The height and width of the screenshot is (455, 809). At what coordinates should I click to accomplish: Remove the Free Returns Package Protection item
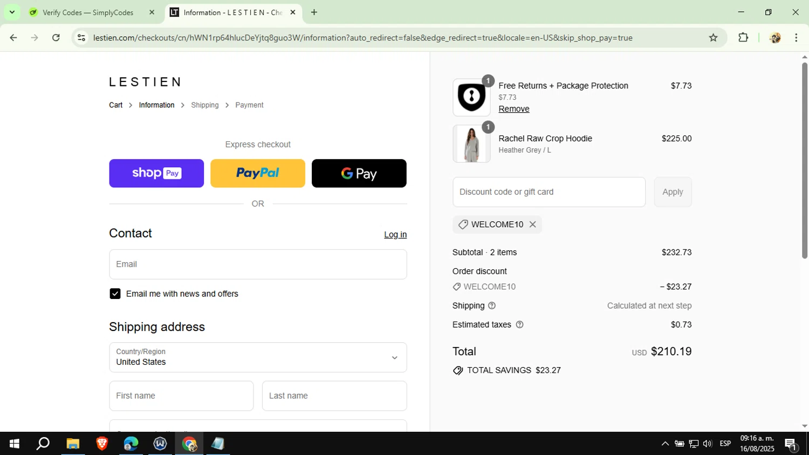514,109
